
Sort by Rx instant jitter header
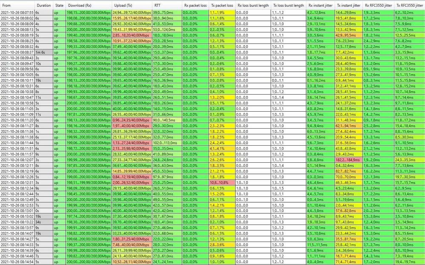tap(320, 5)
